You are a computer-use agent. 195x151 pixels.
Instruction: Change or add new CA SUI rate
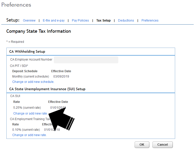coord(30,114)
